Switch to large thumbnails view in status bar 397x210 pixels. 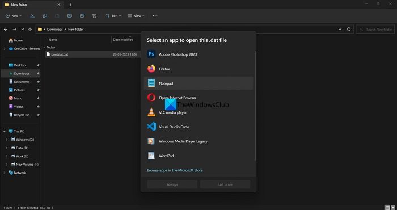tap(392, 208)
